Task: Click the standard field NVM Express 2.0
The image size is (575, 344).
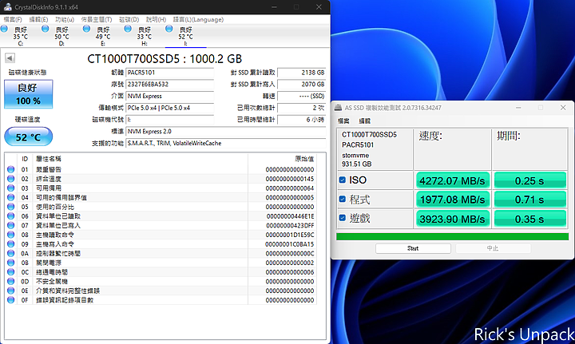Action: tap(226, 131)
